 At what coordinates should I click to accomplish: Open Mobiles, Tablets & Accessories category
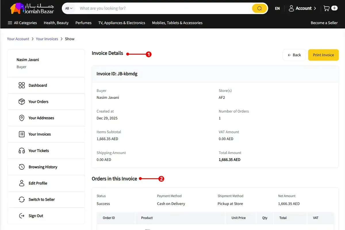pyautogui.click(x=177, y=23)
